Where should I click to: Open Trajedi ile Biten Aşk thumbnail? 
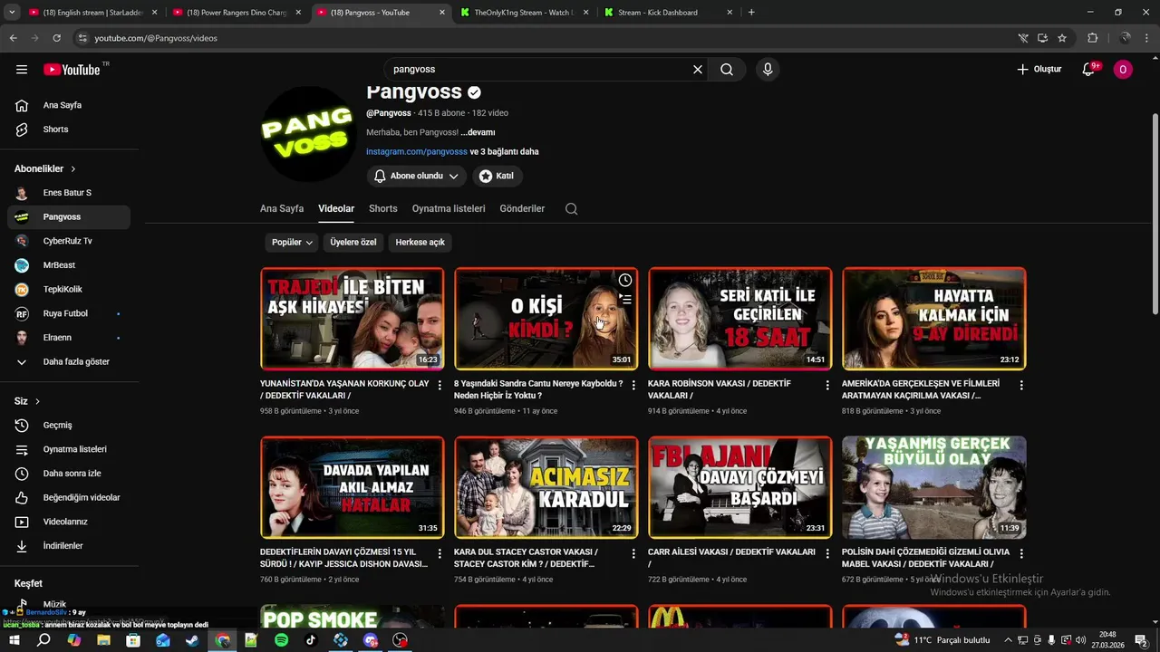353,318
